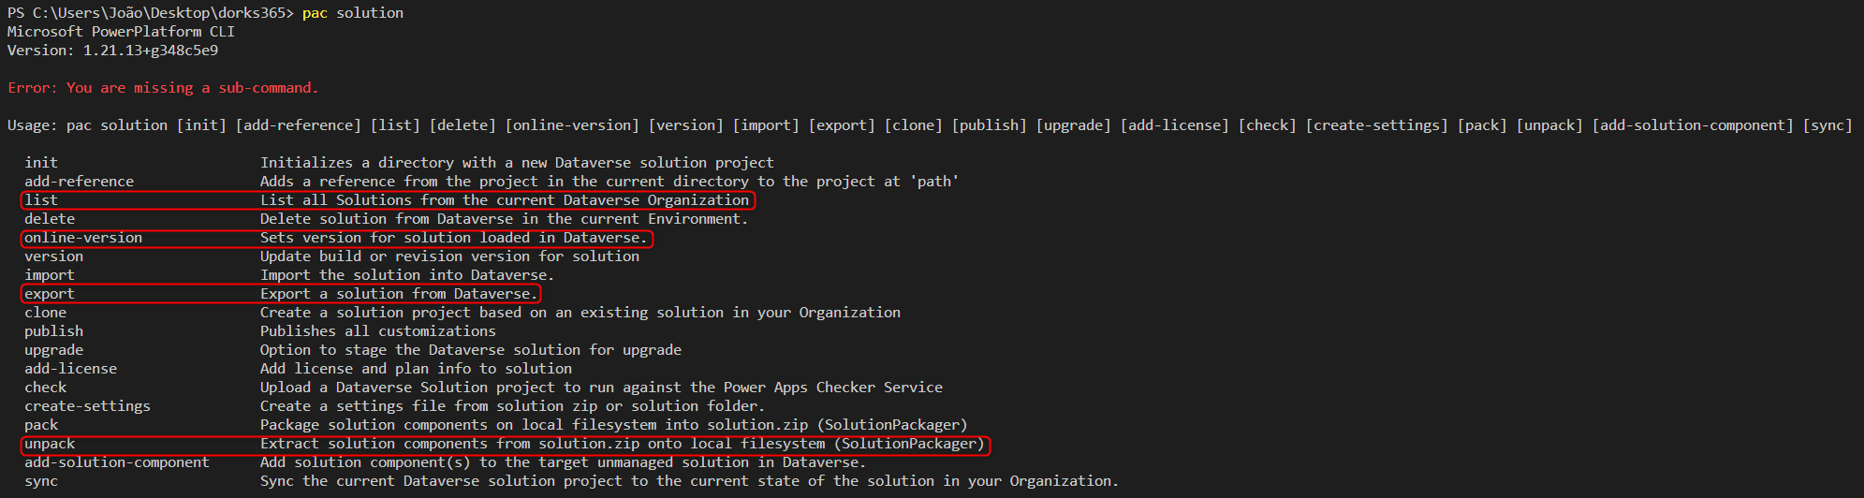
Task: Click 'Sets version for solution' description
Action: point(454,238)
